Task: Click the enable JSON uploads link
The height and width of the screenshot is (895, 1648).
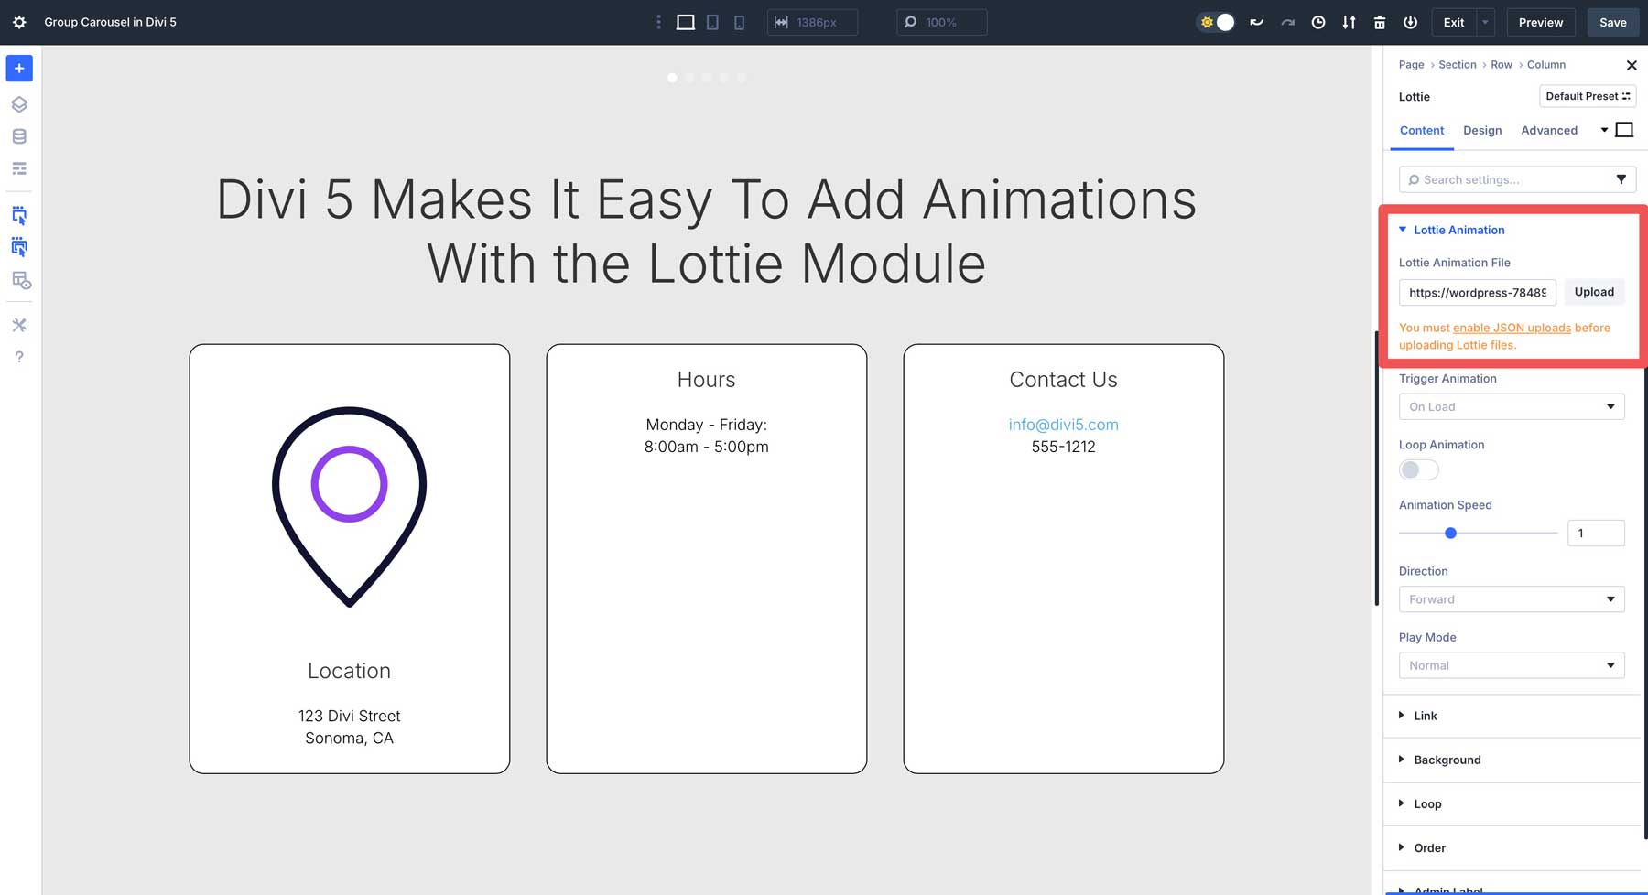Action: (1511, 328)
